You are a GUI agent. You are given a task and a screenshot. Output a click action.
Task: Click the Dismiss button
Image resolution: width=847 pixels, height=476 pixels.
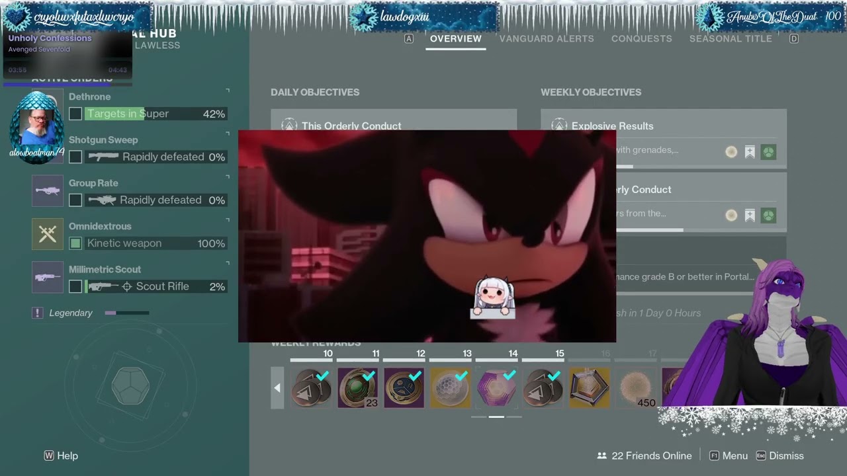780,456
